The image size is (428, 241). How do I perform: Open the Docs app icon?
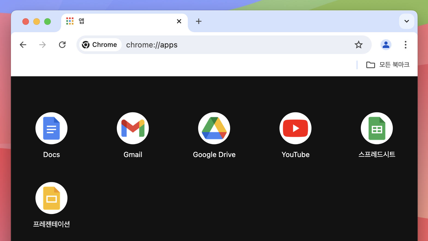pos(51,128)
